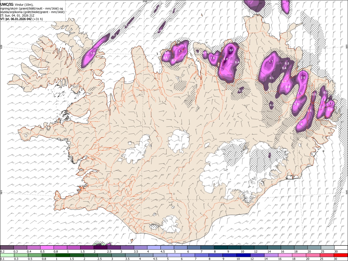Click pale grey swatch starting at 25, upper legend
The height and width of the screenshot is (261, 348).
328,248
